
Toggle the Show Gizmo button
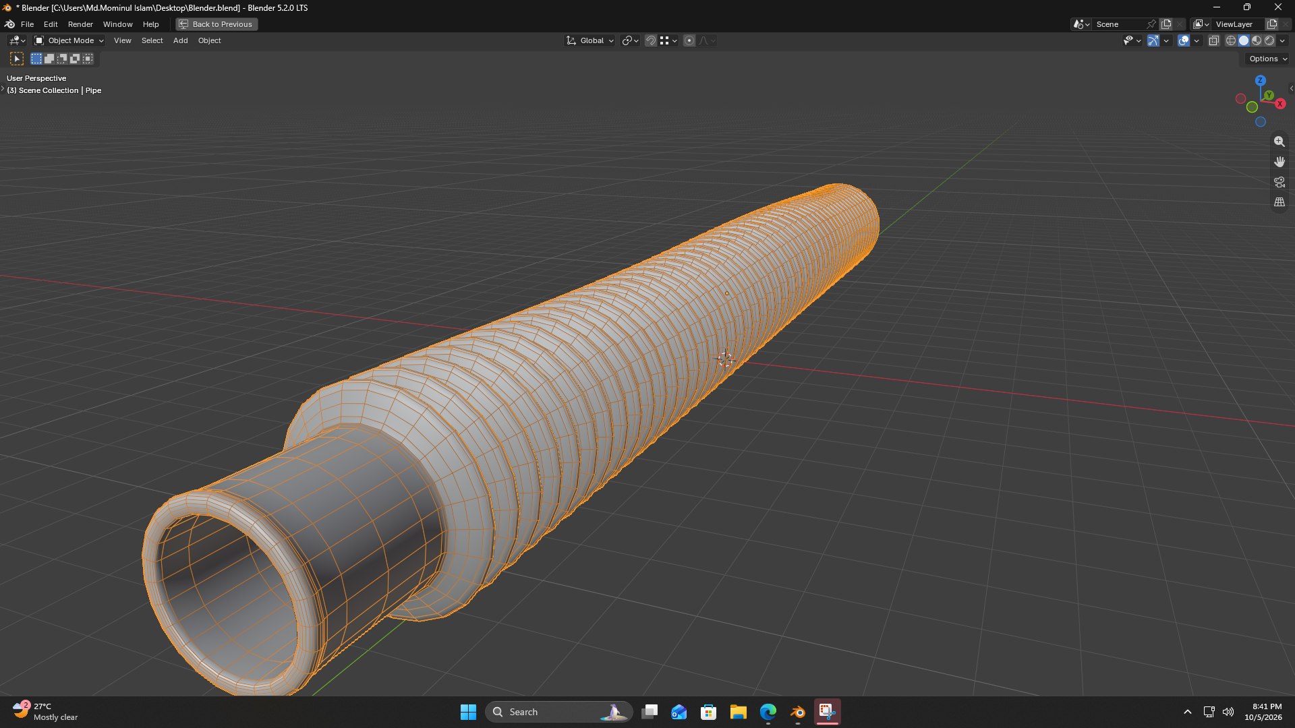pyautogui.click(x=1153, y=40)
